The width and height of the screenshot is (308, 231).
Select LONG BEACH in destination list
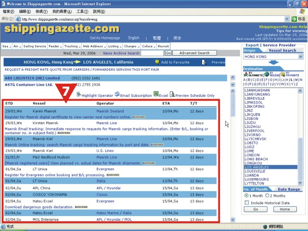coord(256,159)
